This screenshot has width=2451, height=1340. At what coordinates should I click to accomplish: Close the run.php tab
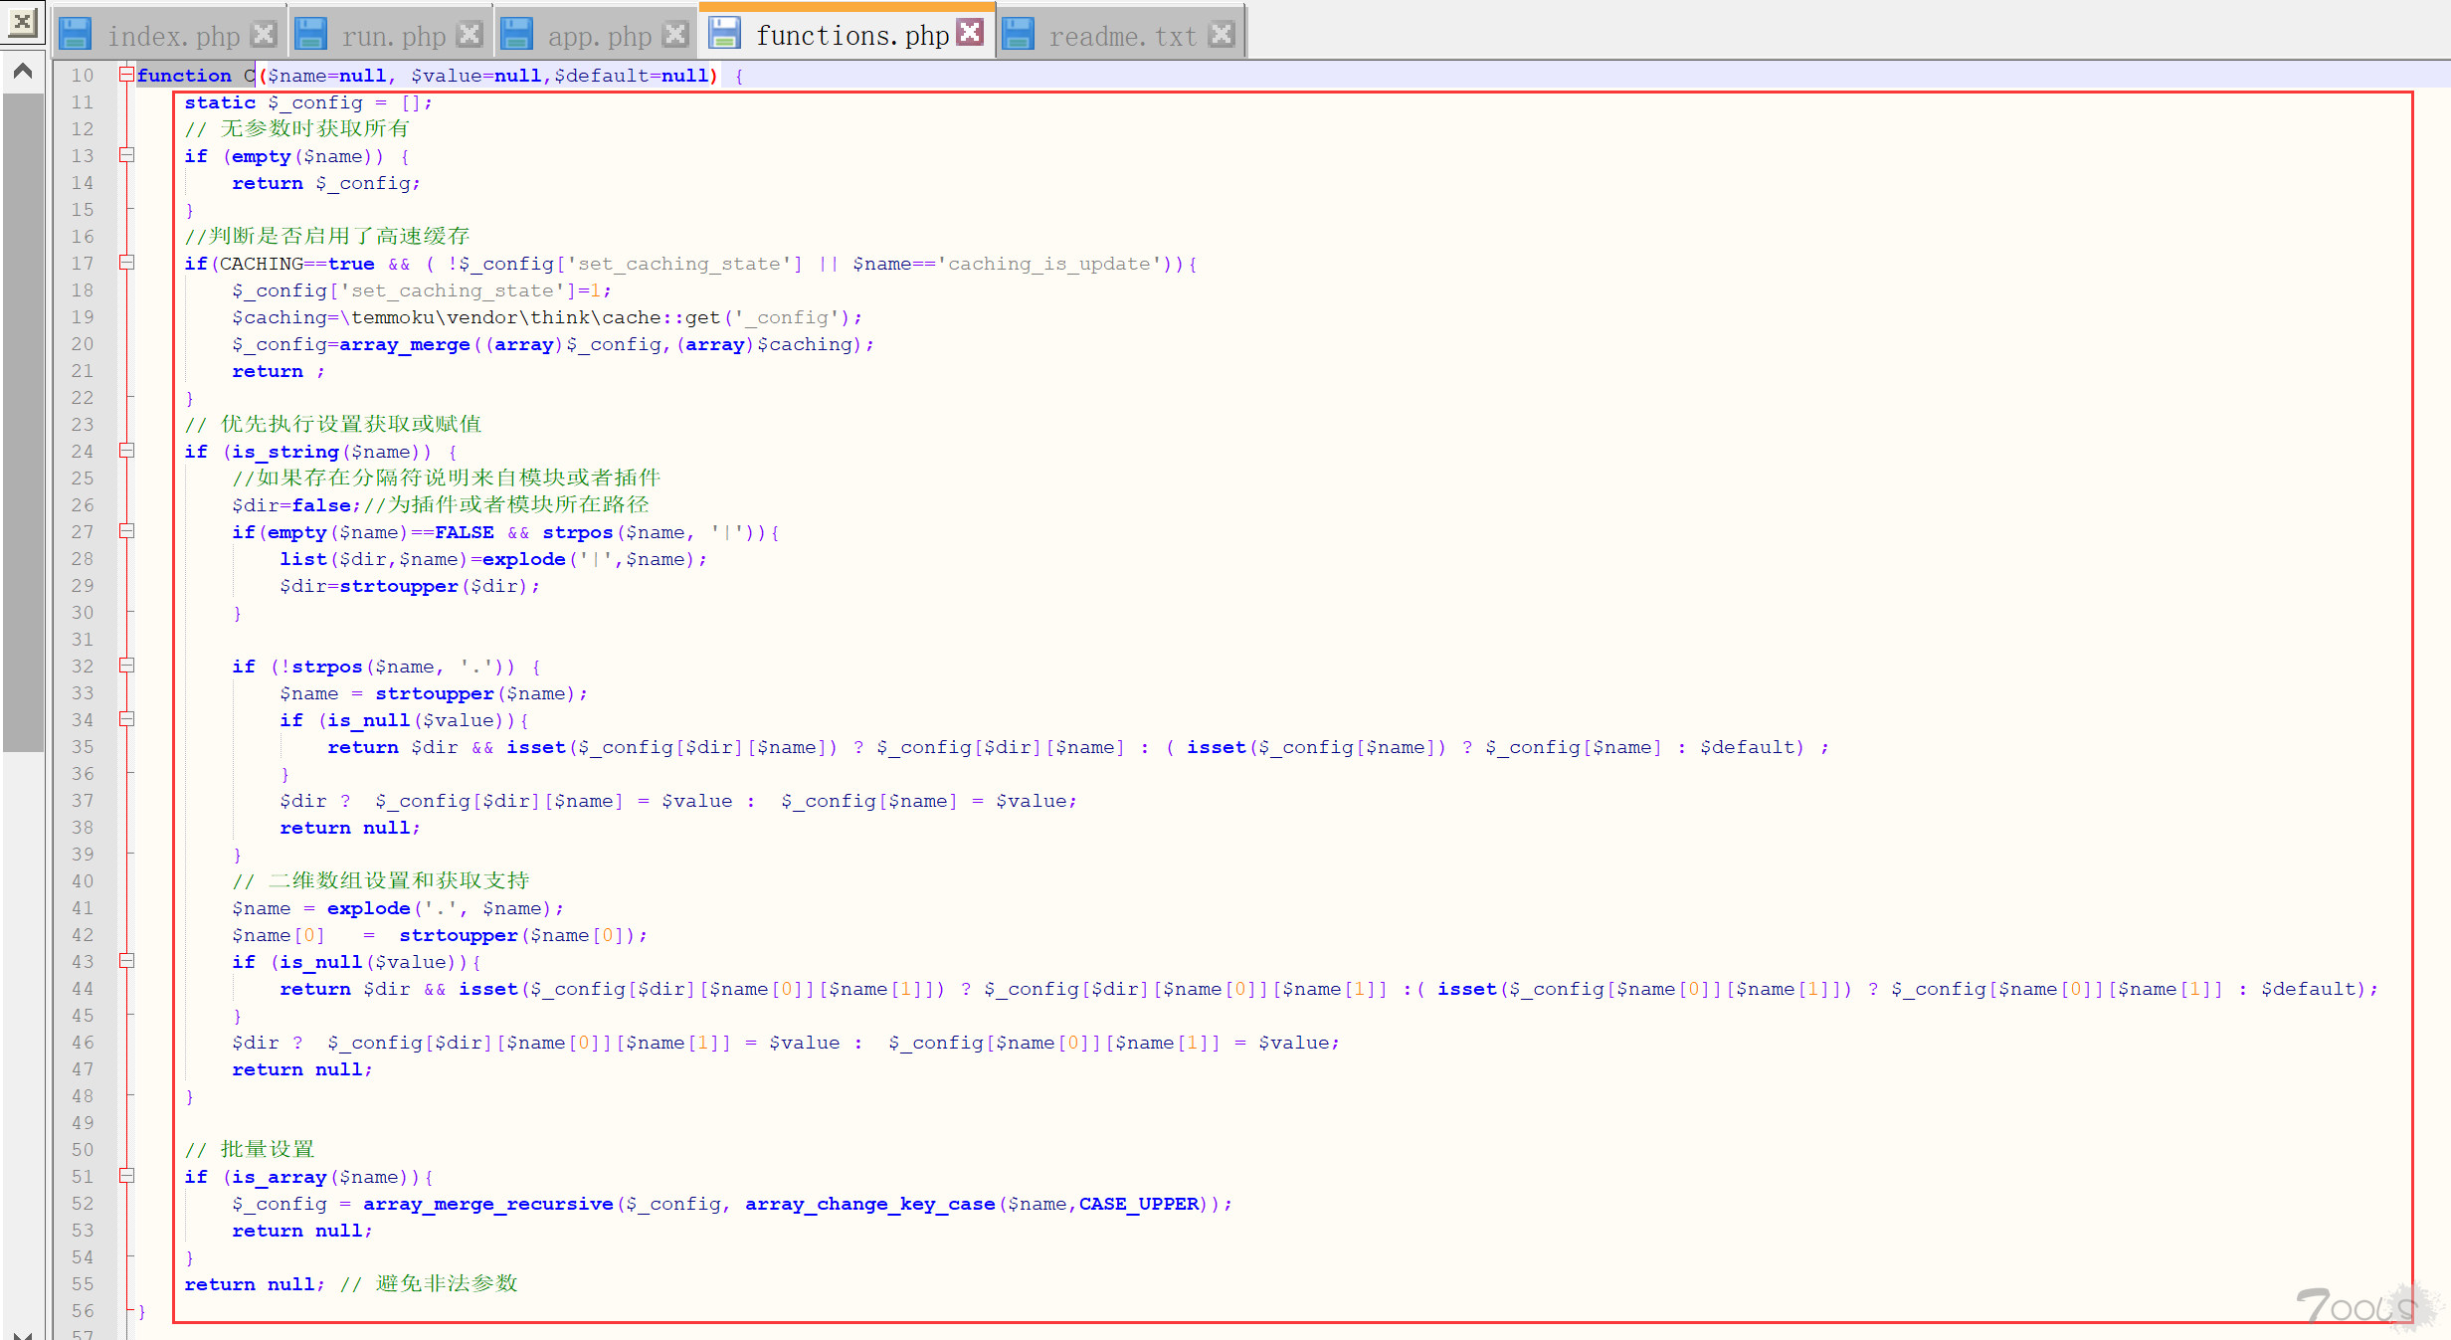pyautogui.click(x=470, y=35)
